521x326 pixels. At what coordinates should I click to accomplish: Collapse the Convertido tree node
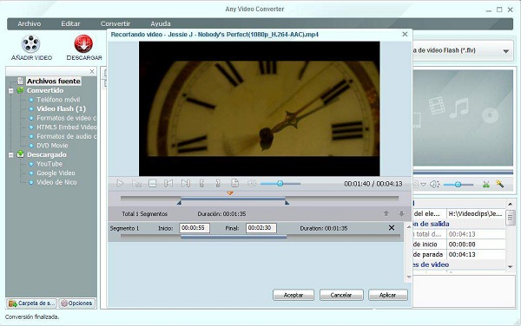click(x=10, y=90)
